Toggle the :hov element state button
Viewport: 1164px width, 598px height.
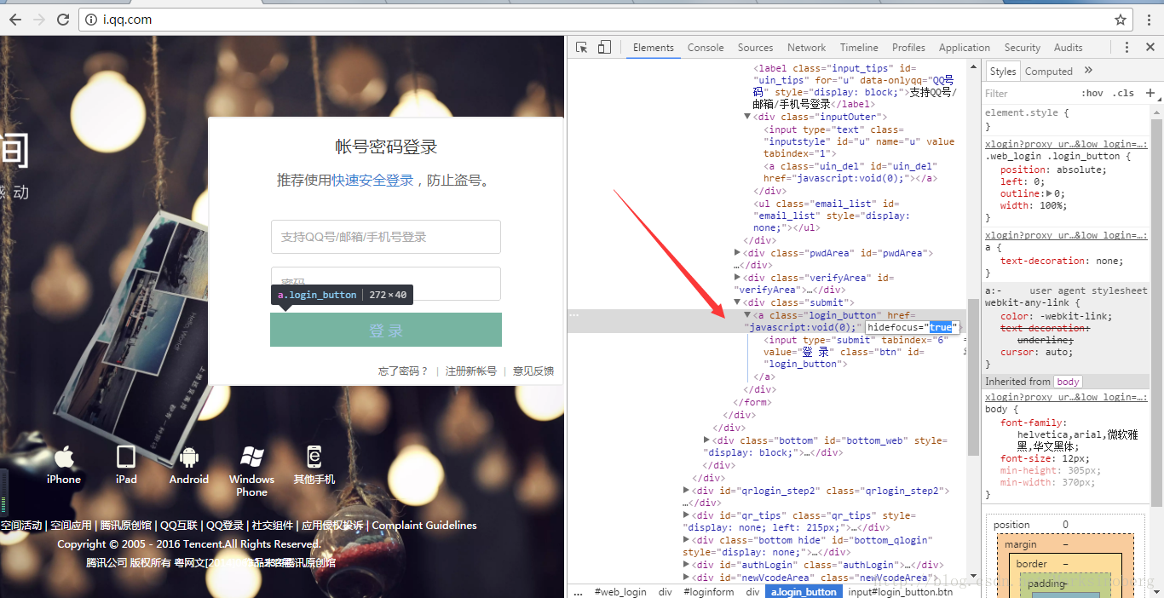pyautogui.click(x=1092, y=94)
